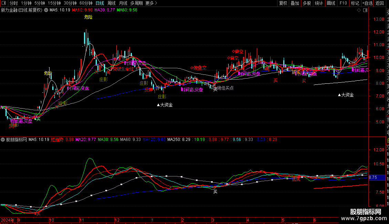Click the 7.00 price axis label
This screenshot has height=224, width=389.
tap(380, 96)
